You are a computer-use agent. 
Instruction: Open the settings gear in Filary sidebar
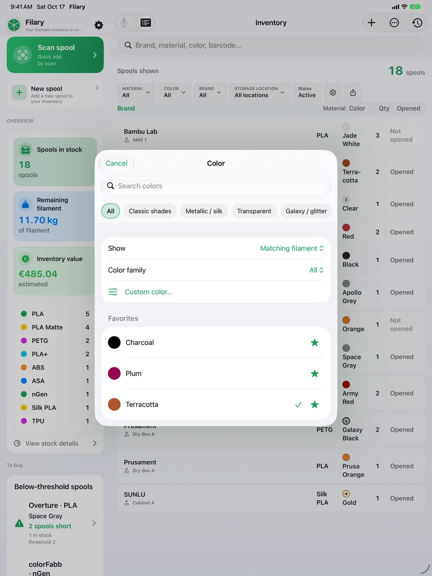(x=99, y=25)
